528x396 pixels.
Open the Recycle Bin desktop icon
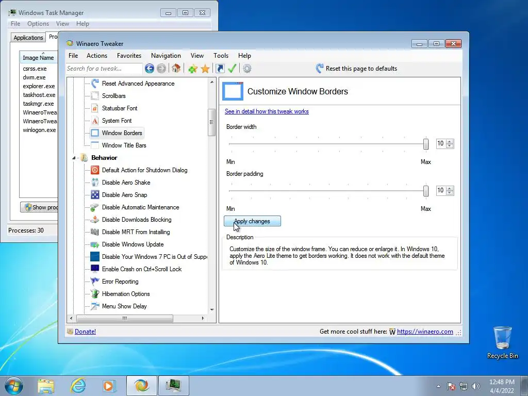coord(502,342)
